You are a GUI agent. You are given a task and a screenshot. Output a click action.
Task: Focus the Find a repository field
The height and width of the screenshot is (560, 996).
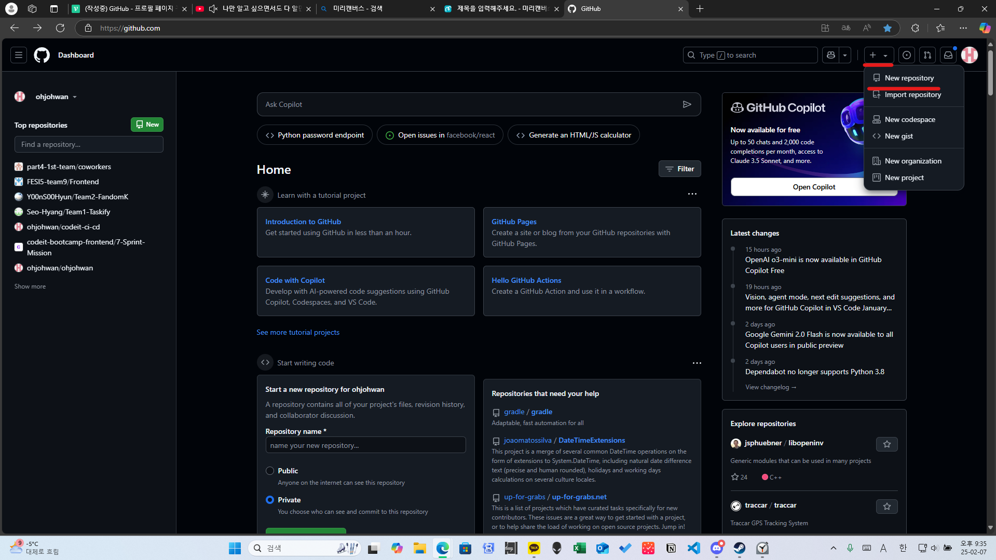[x=89, y=144]
